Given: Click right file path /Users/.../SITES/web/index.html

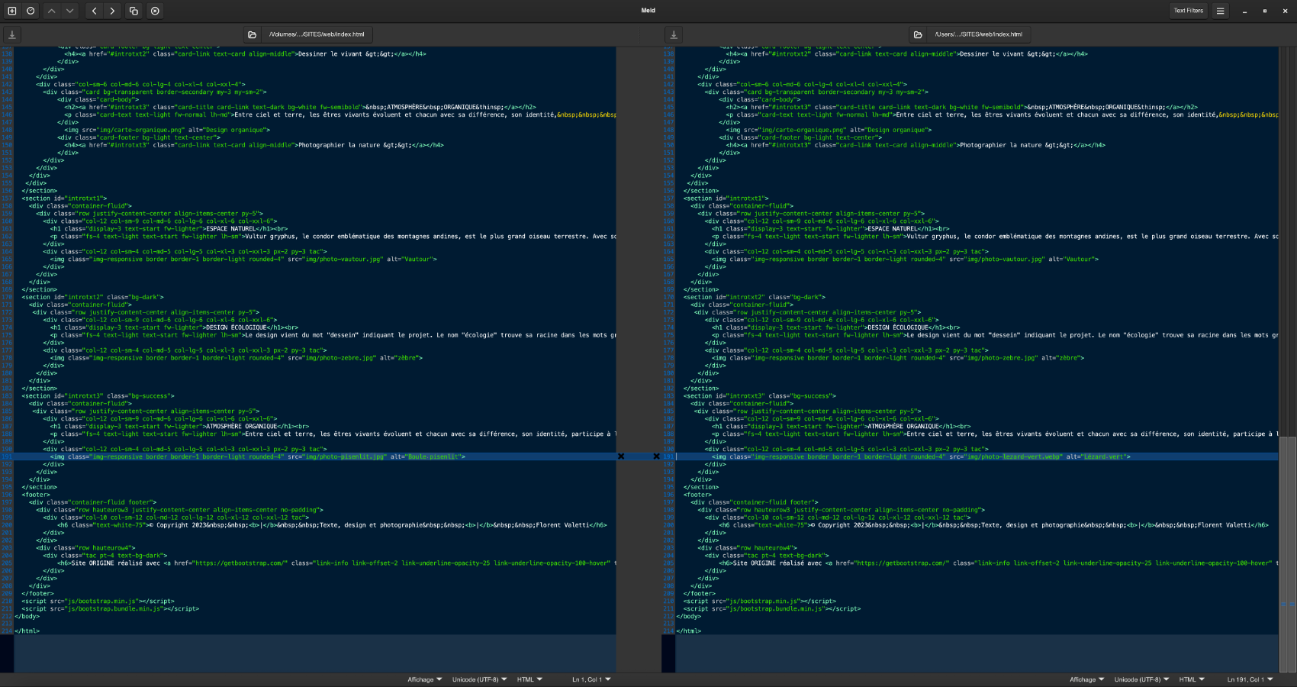Looking at the screenshot, I should 978,34.
